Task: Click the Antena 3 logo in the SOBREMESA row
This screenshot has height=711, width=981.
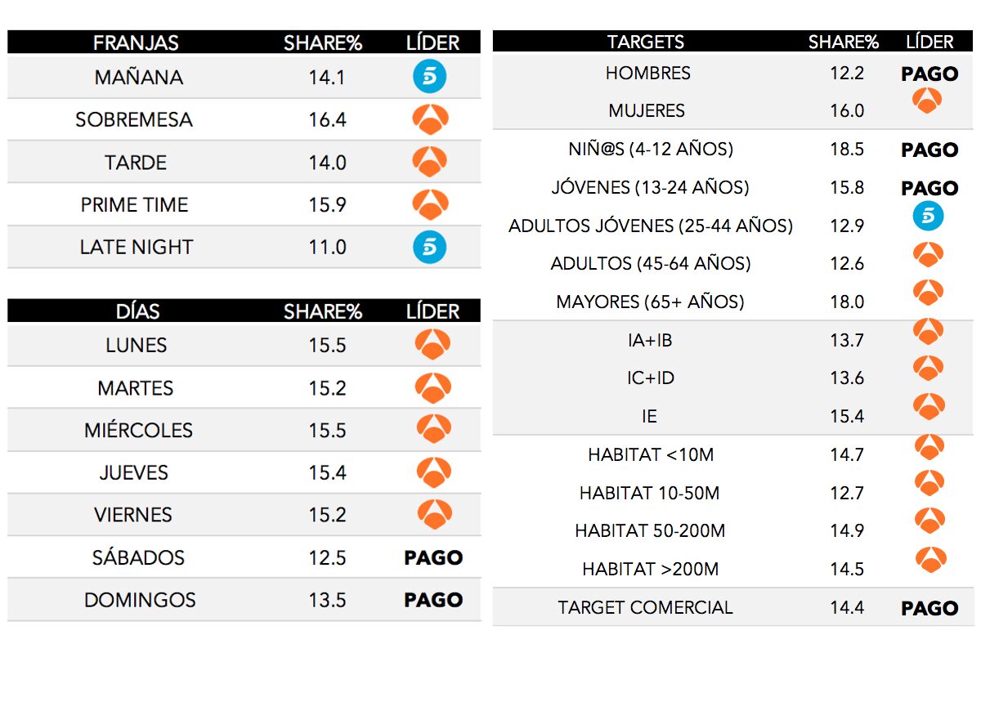Action: coord(431,120)
